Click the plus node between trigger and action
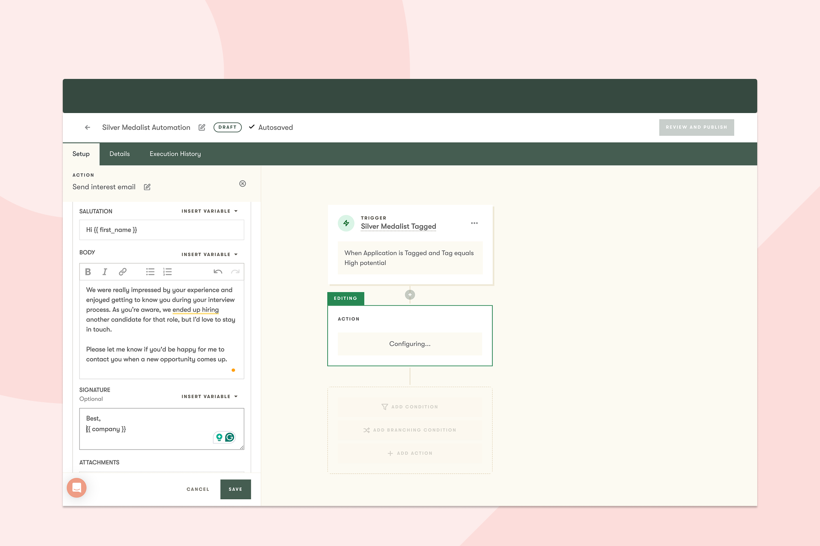Image resolution: width=820 pixels, height=546 pixels. coord(410,295)
